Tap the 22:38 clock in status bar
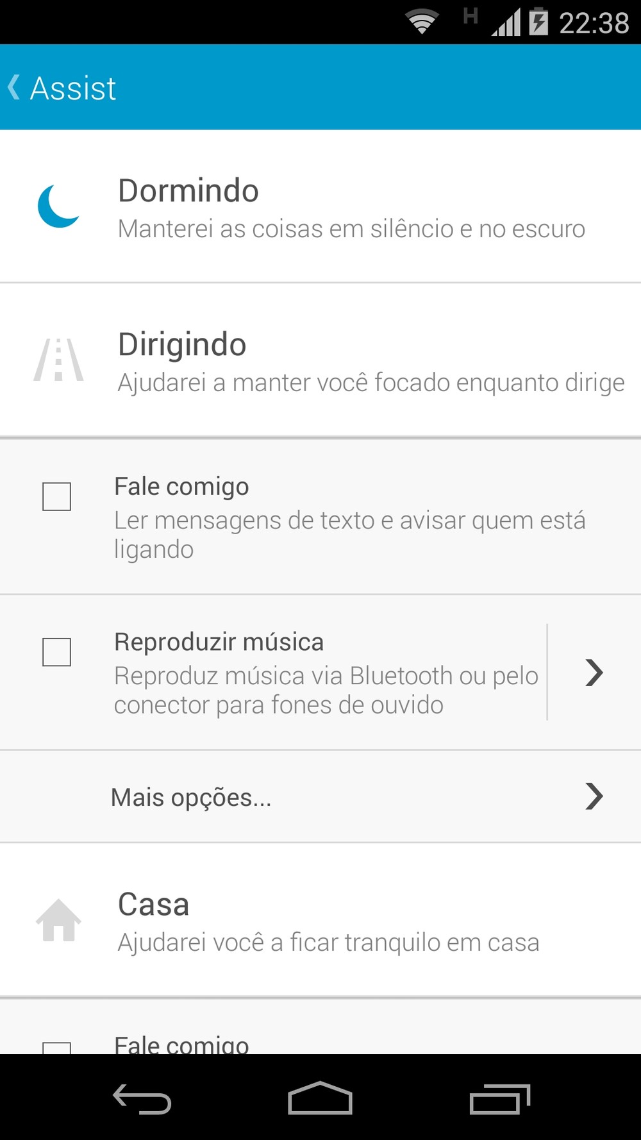Screen dimensions: 641x1140 point(594,23)
